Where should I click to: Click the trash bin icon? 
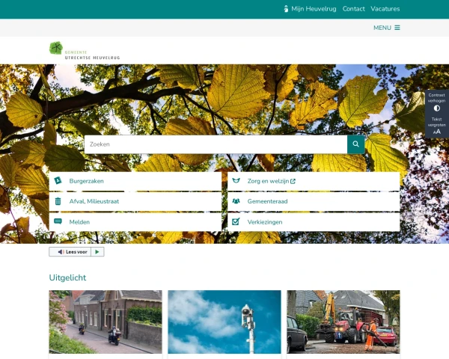pos(58,201)
